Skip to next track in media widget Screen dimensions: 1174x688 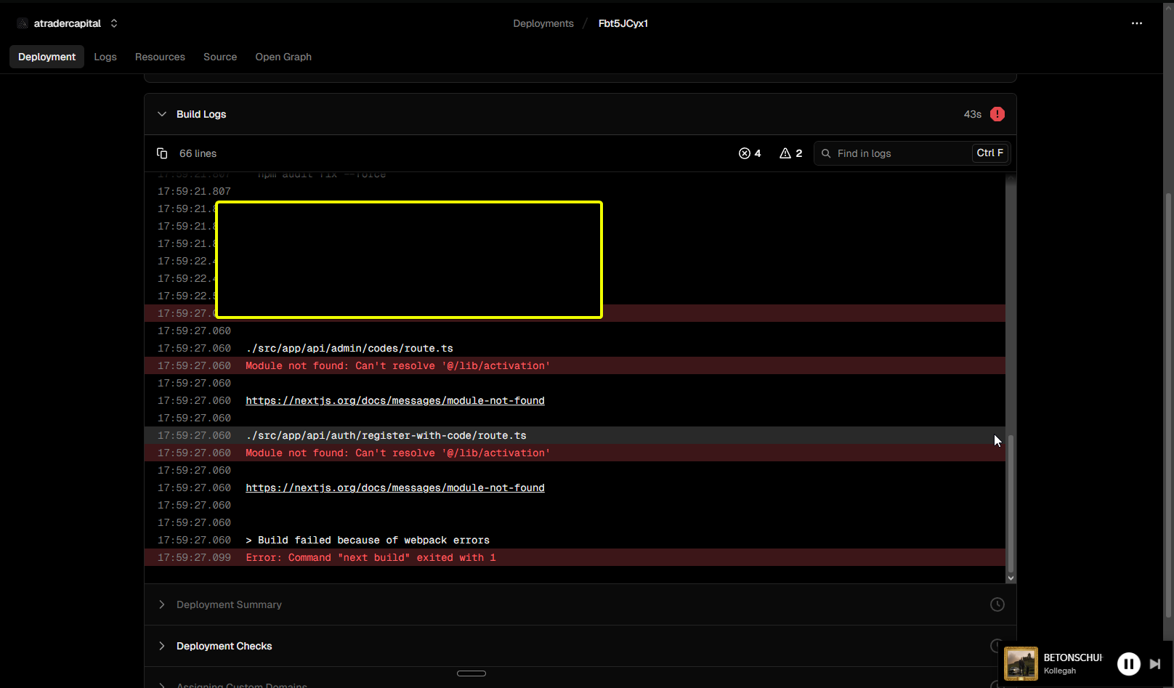[x=1154, y=663]
